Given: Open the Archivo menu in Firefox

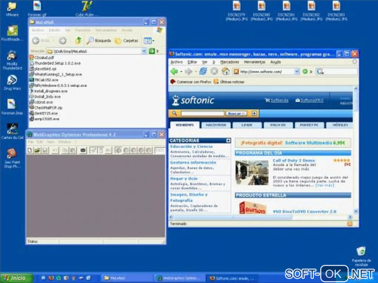Looking at the screenshot, I should pyautogui.click(x=176, y=62).
